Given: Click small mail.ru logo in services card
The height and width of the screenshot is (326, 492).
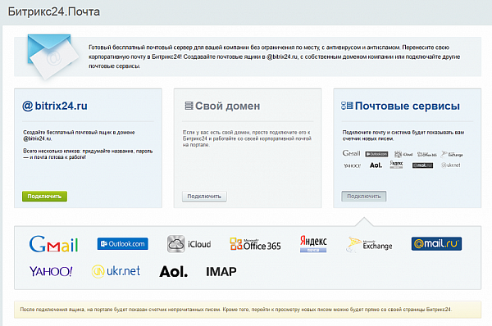Looking at the screenshot, I should (422, 165).
